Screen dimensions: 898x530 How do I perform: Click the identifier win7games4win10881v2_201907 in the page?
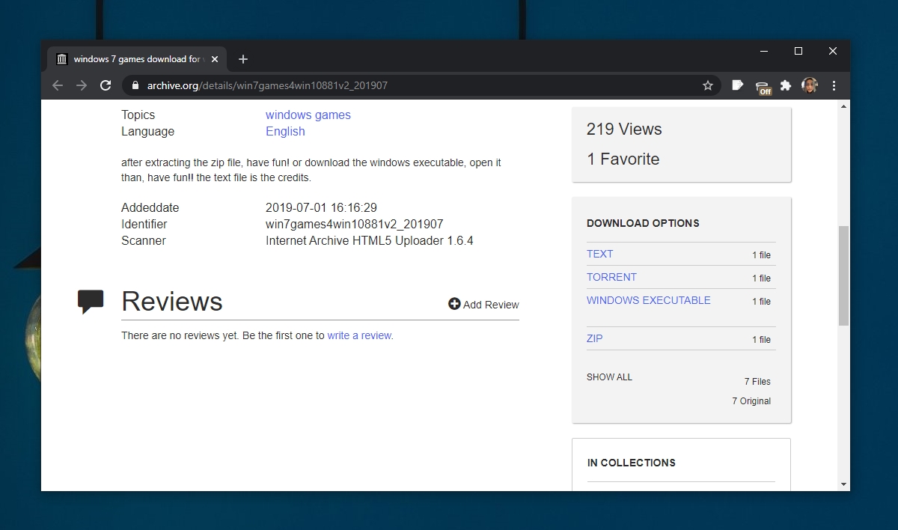click(355, 224)
